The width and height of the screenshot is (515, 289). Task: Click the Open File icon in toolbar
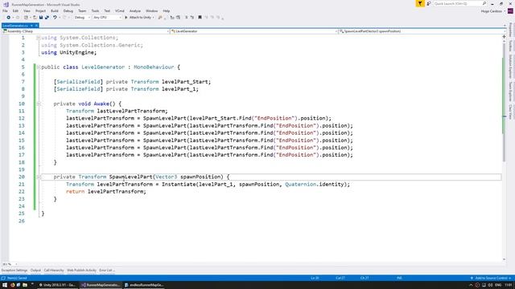(x=35, y=18)
